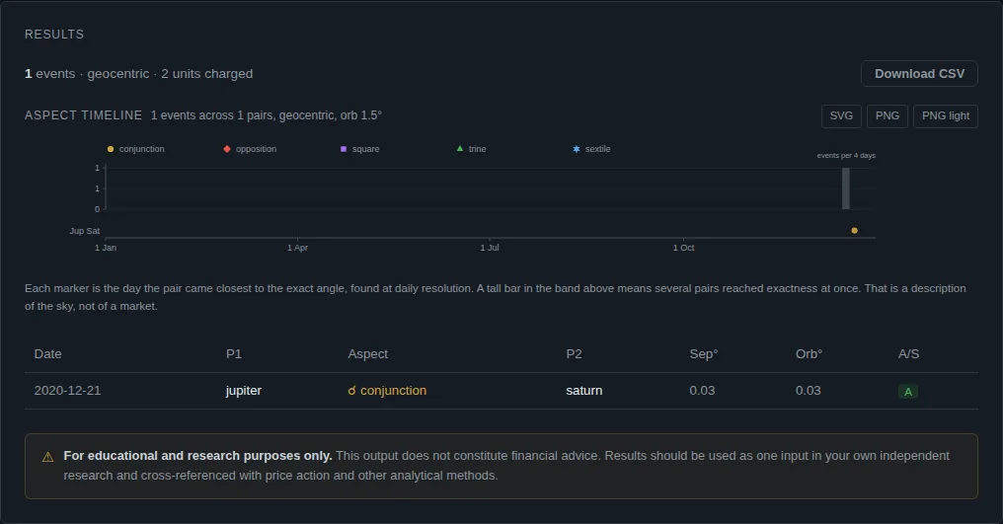Screen dimensions: 1003x524
Task: Select the 2020-12-21 result row date
Action: click(67, 390)
